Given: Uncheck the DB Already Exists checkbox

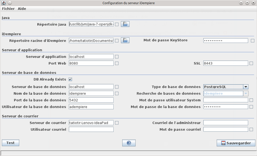Looking at the screenshot, I should (x=70, y=79).
